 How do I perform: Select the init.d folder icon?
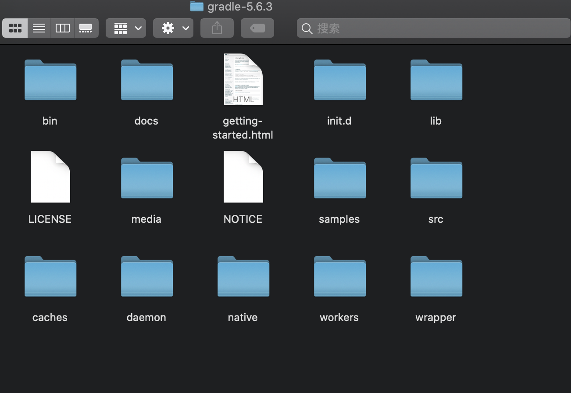pyautogui.click(x=340, y=80)
